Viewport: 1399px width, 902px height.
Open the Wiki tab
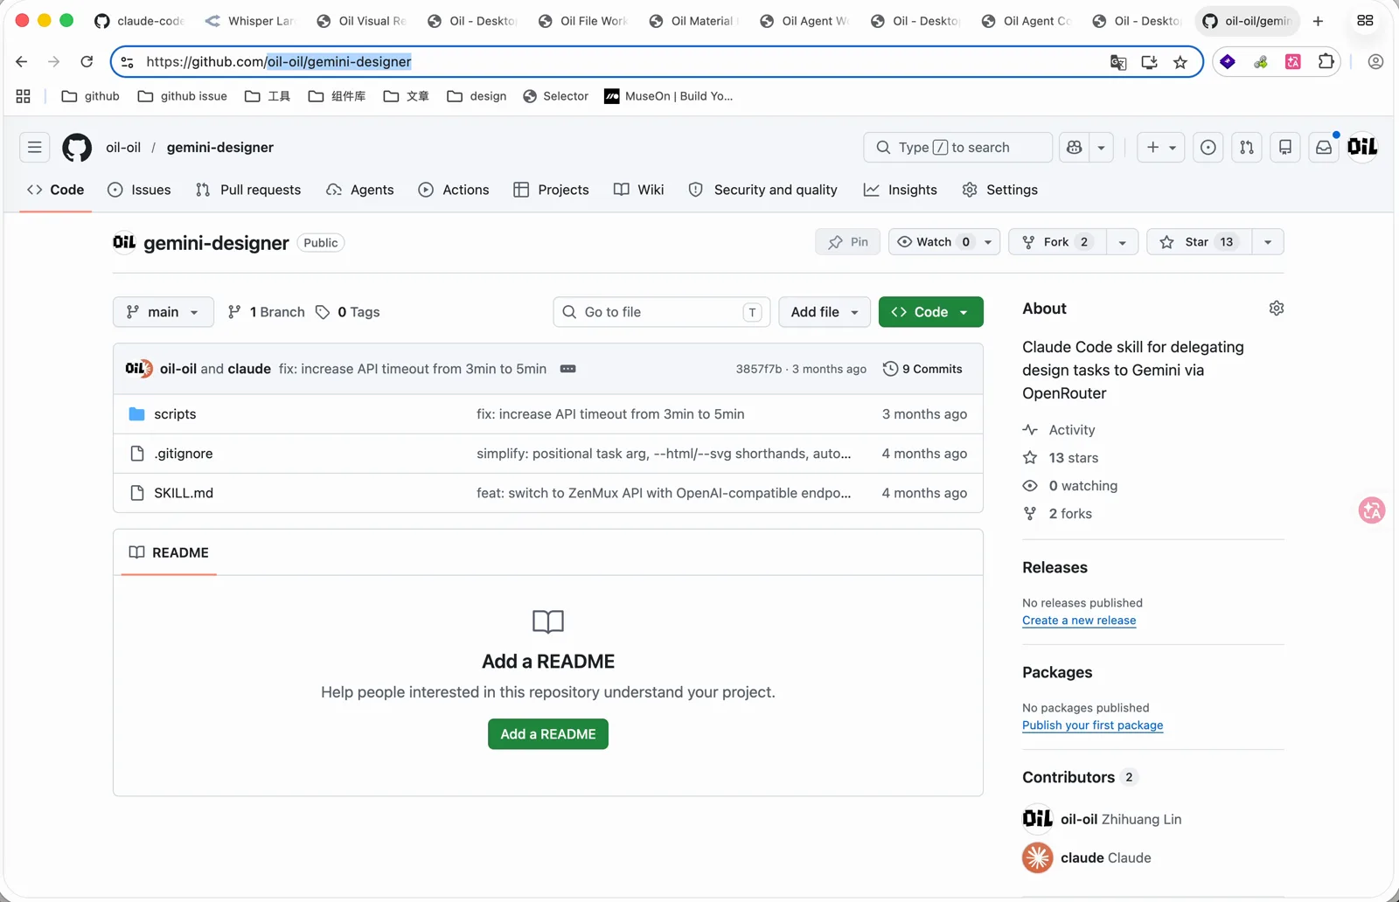tap(639, 190)
